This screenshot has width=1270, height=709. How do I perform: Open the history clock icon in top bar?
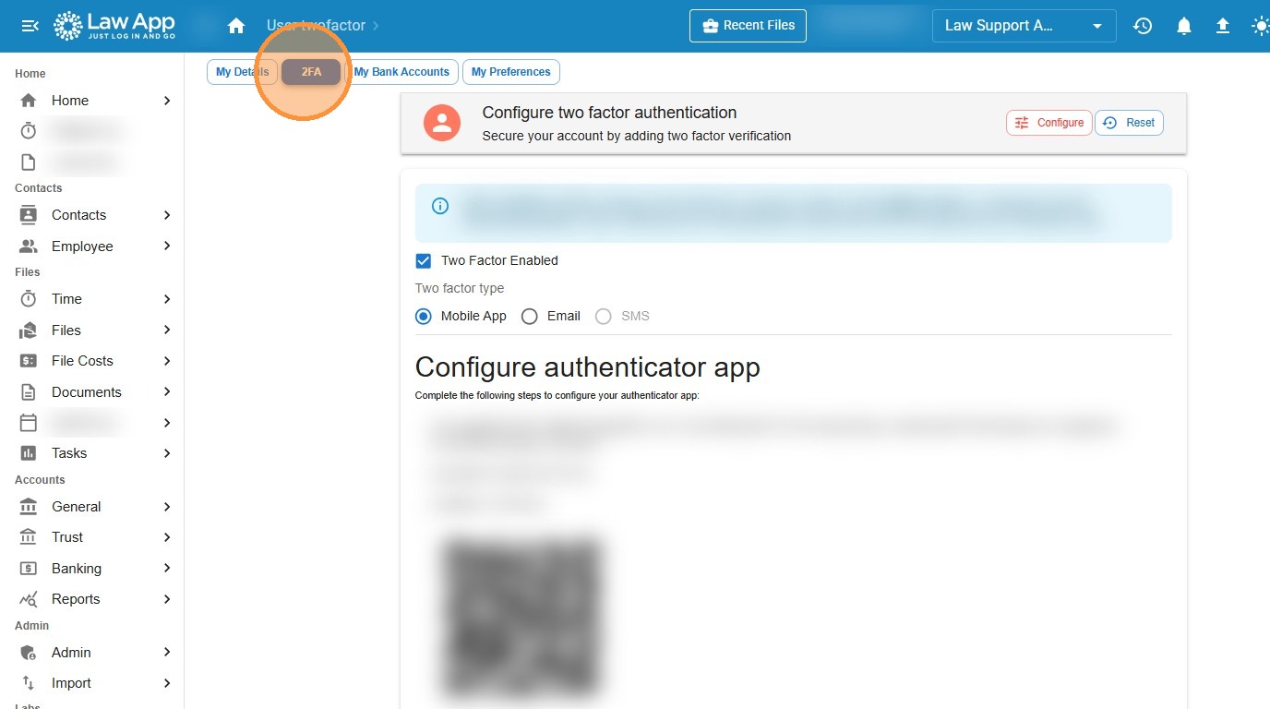[x=1143, y=26]
